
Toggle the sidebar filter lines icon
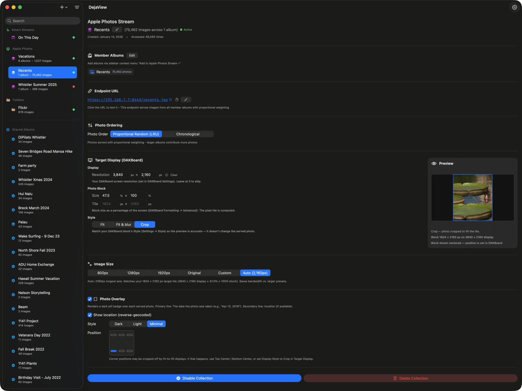77,7
